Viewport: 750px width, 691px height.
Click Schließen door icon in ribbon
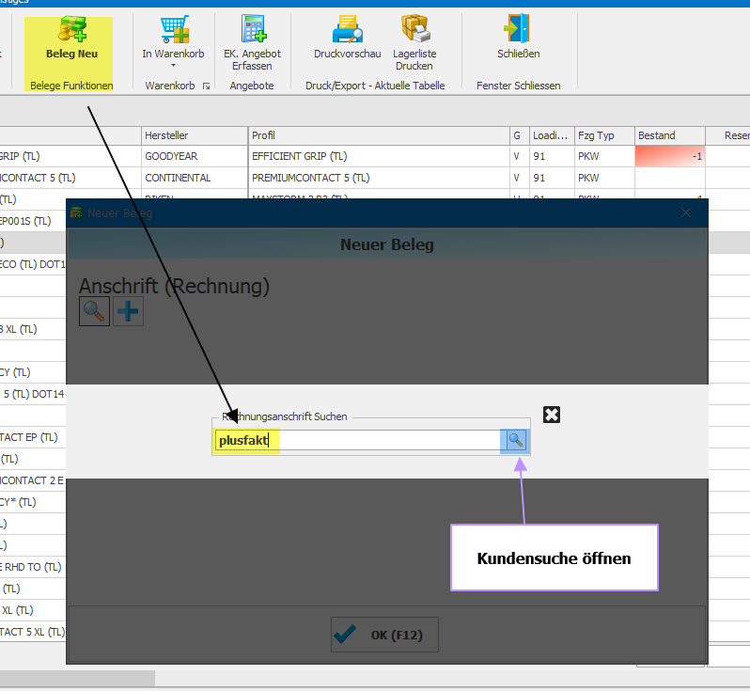click(518, 30)
